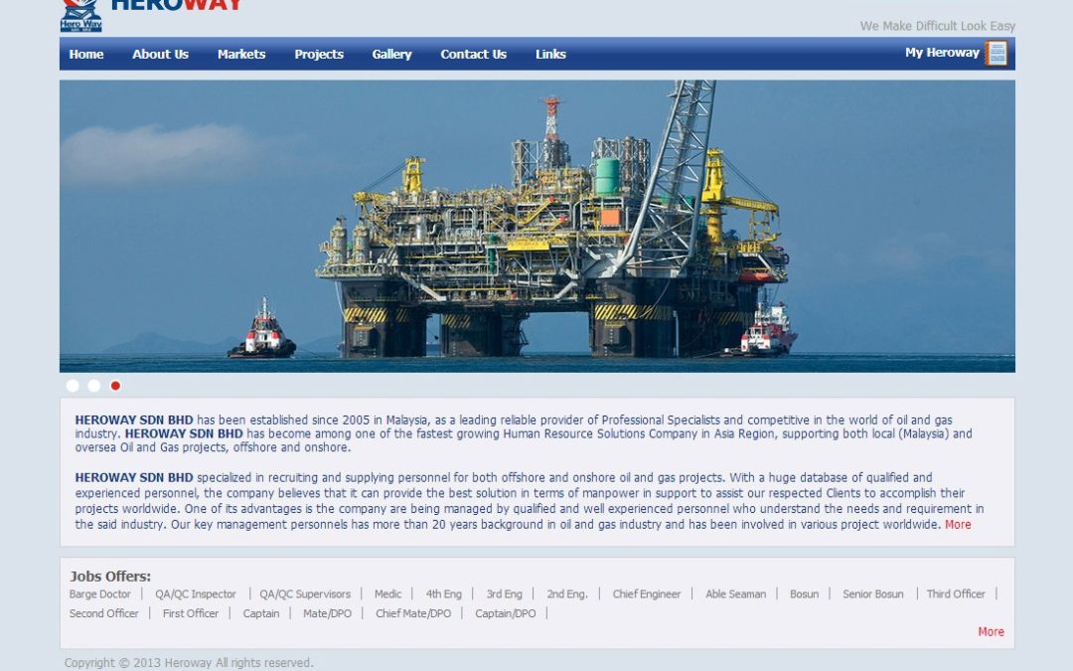Screen dimensions: 1073x671
Task: View the Medic job offer
Action: (x=388, y=594)
